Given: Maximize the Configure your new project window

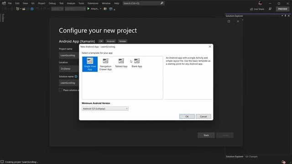Looking at the screenshot, I should (229, 21).
